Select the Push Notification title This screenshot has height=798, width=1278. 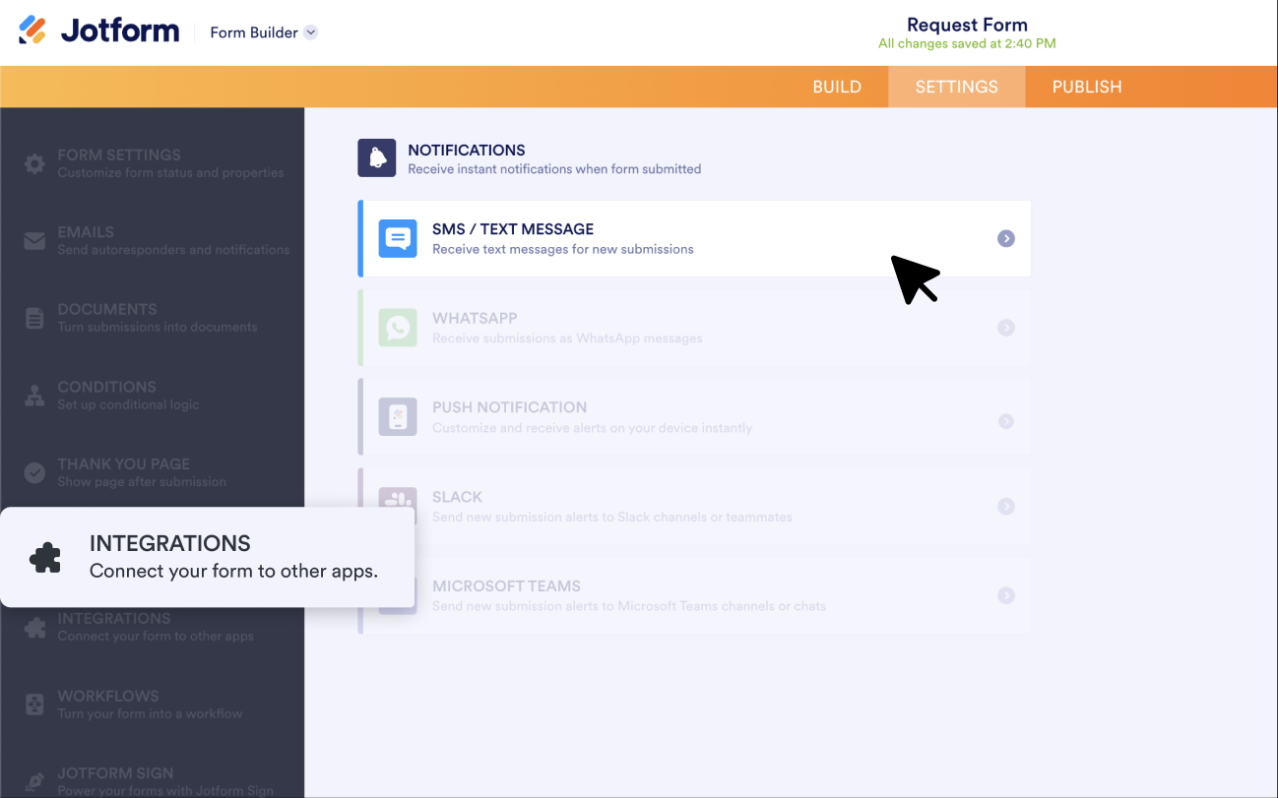click(x=509, y=407)
